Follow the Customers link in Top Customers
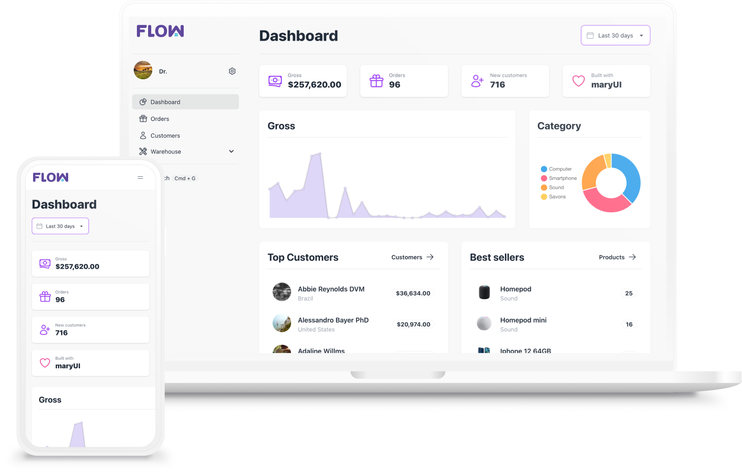 412,258
